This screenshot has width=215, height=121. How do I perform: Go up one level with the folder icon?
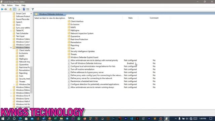point(10,9)
